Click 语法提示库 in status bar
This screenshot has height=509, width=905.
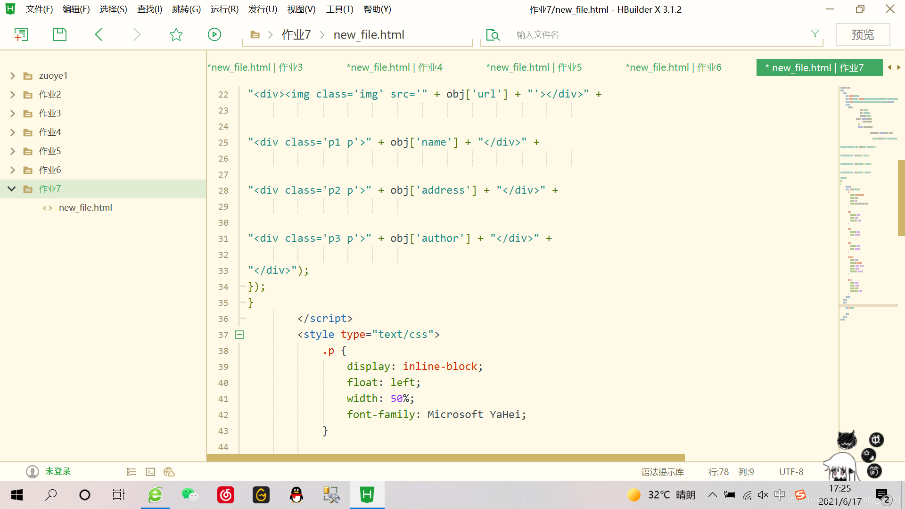[662, 472]
